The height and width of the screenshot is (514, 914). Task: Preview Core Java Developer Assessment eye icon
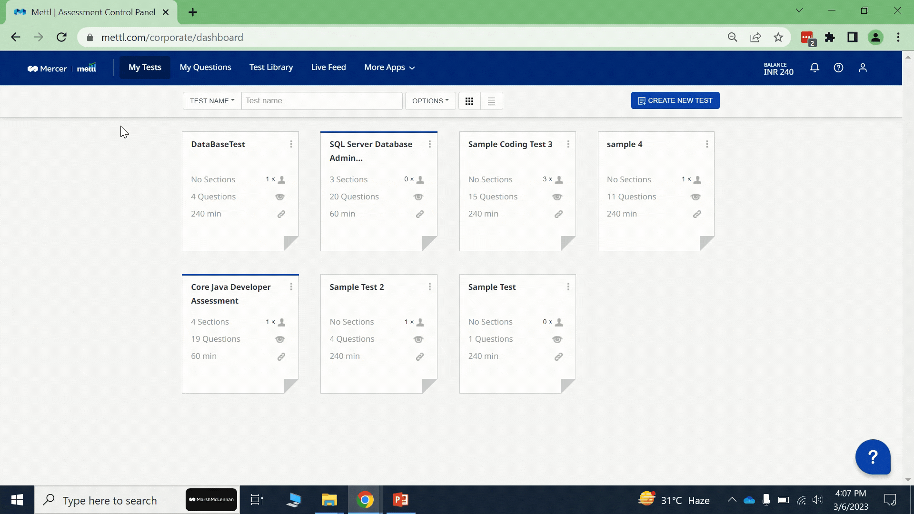click(280, 339)
